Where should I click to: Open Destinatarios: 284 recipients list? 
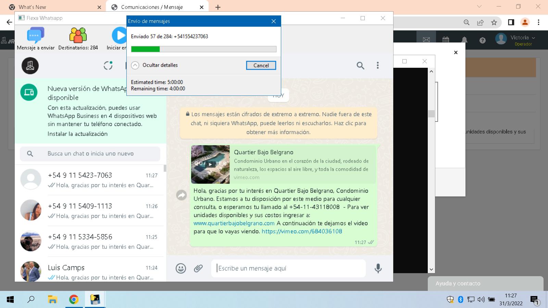click(78, 39)
